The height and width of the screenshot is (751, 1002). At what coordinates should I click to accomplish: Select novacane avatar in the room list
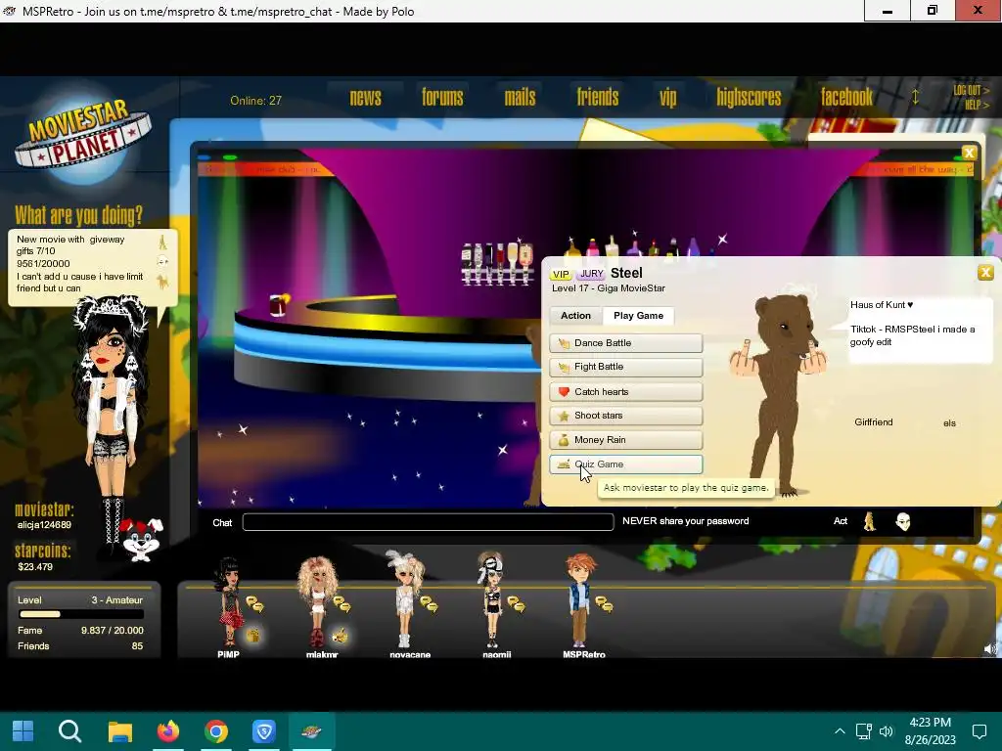[x=404, y=600]
